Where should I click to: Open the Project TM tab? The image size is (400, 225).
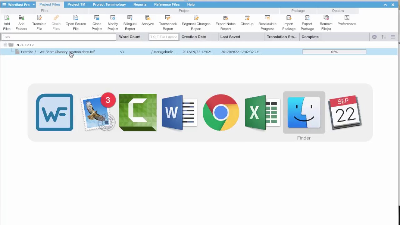(76, 5)
